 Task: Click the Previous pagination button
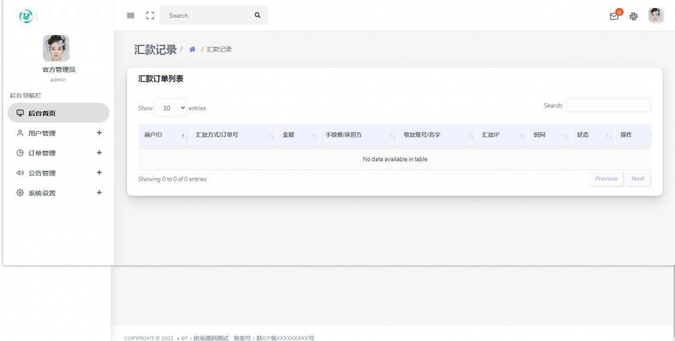[x=606, y=179]
